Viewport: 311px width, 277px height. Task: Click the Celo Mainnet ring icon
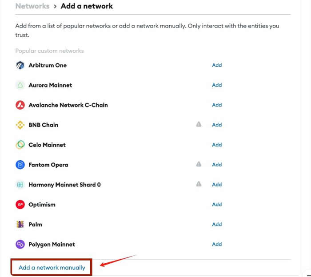20,145
